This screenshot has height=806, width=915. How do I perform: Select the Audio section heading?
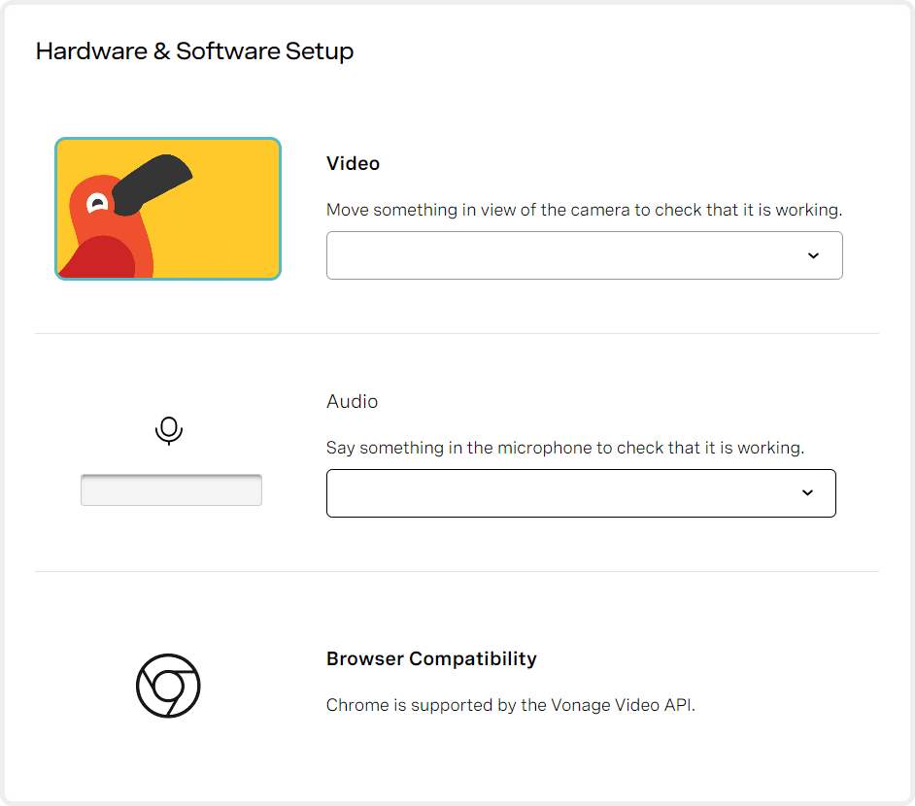pyautogui.click(x=352, y=401)
